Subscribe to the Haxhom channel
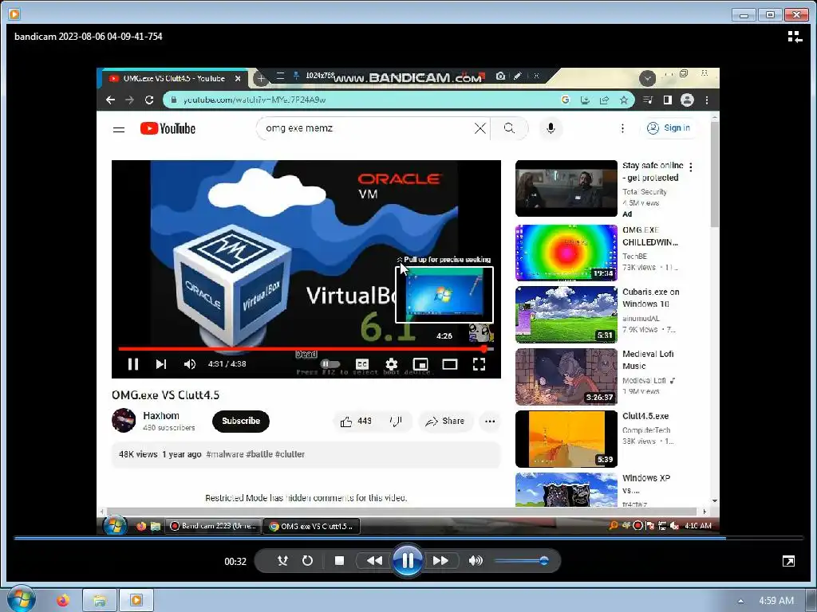The image size is (817, 612). 241,421
